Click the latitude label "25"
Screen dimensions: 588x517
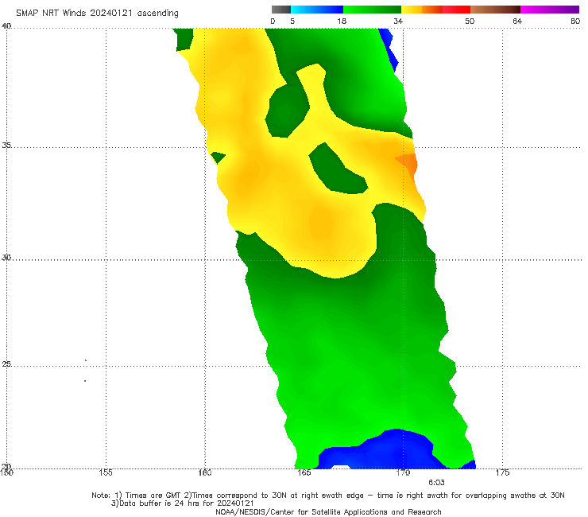(x=6, y=363)
